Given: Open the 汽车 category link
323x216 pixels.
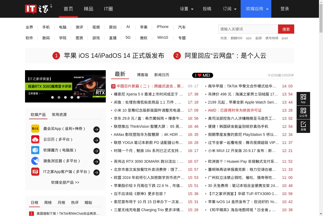Looking at the screenshot, I should (x=182, y=27).
